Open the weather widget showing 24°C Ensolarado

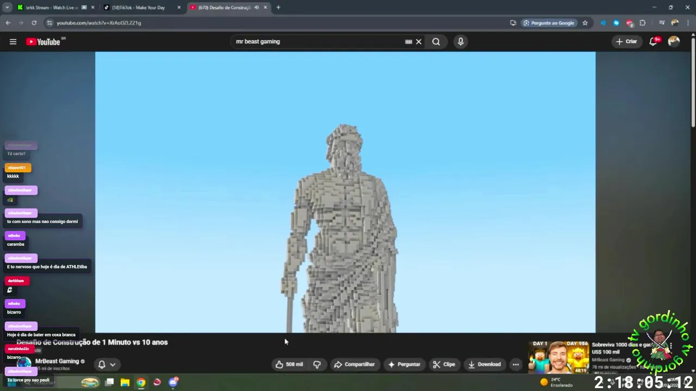coord(556,382)
